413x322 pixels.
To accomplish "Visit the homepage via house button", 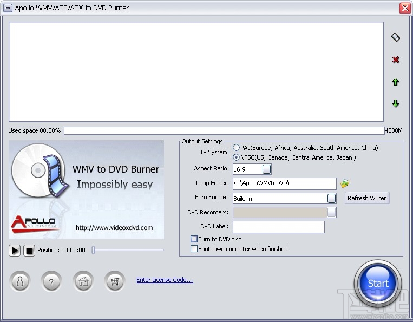I will tap(83, 281).
